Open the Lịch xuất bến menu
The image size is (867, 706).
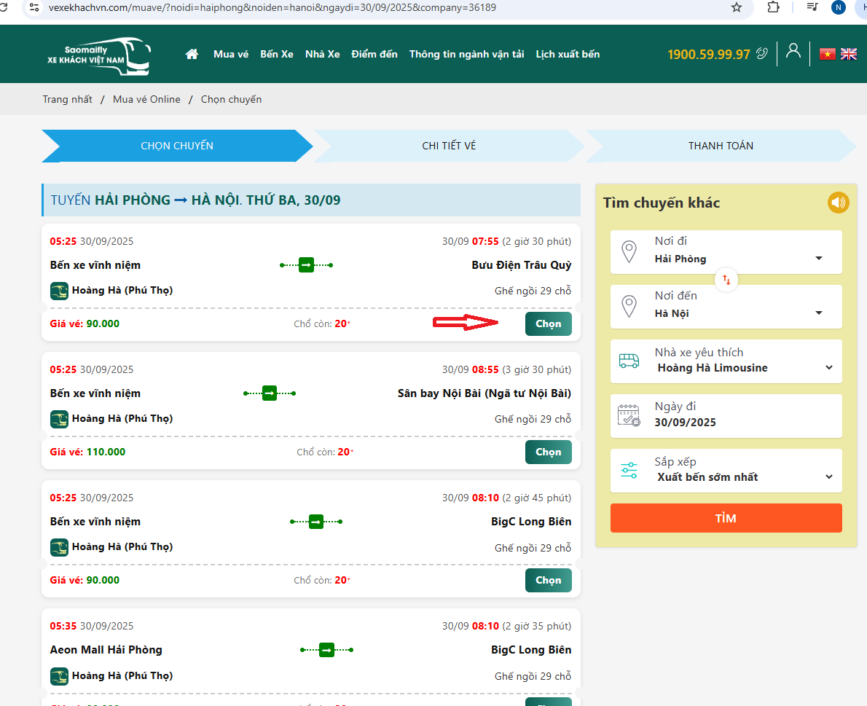pos(568,54)
